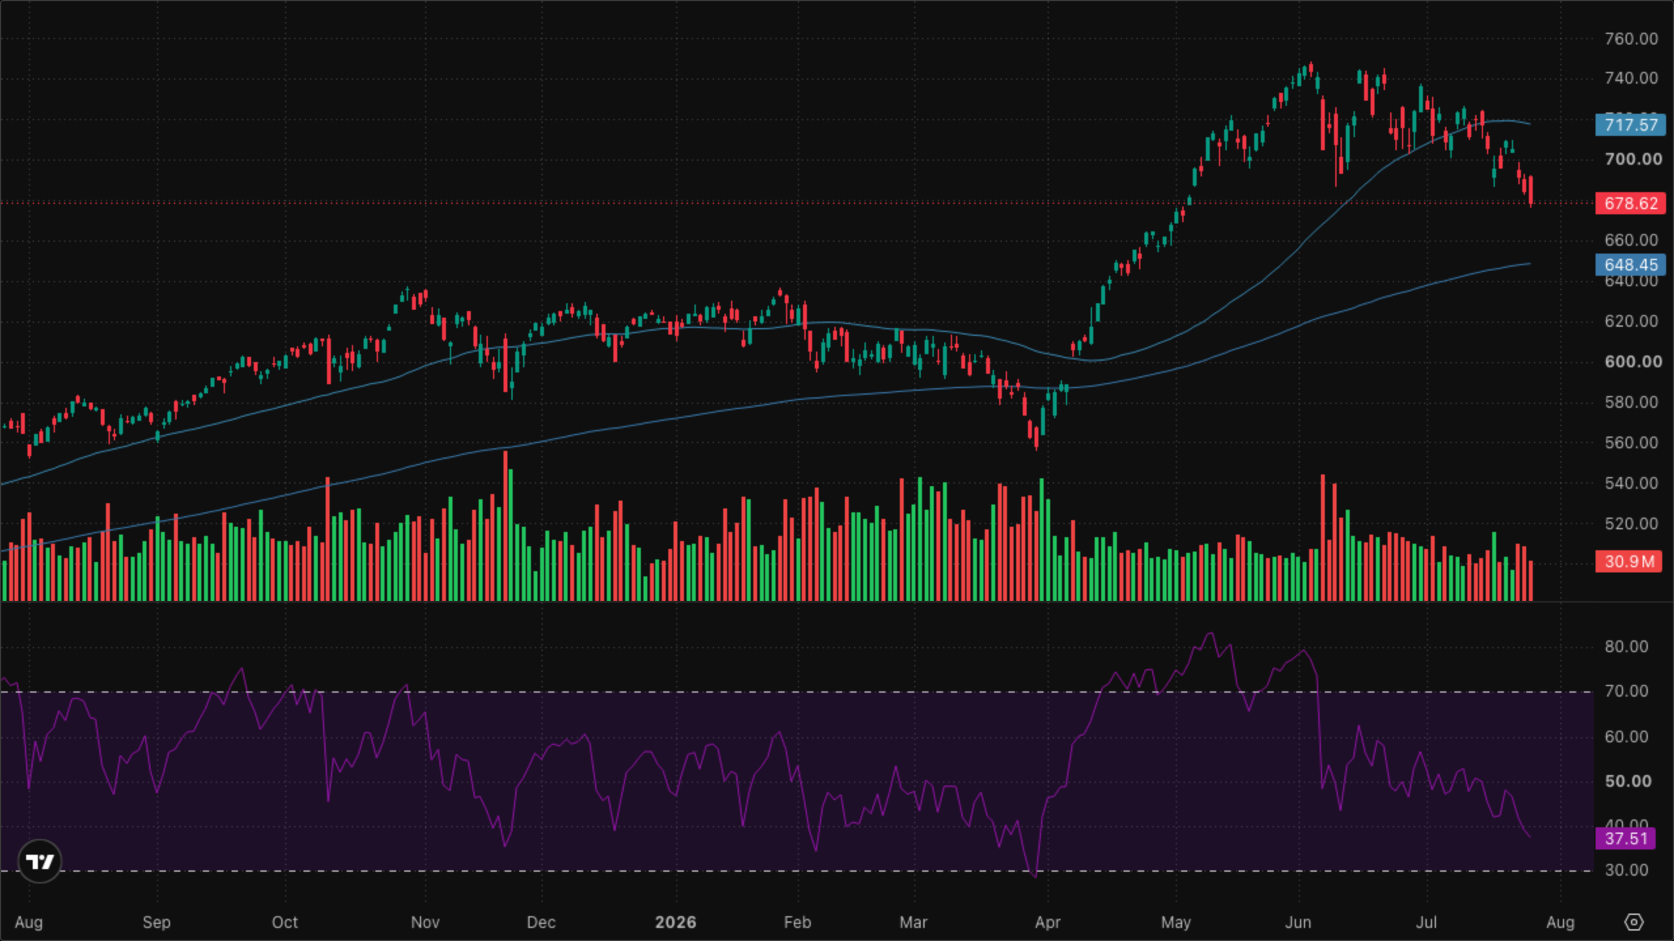Click the Oct time axis label
The width and height of the screenshot is (1674, 941).
pyautogui.click(x=284, y=923)
